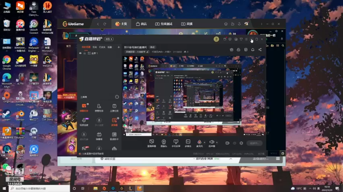Mute the 扬声器 speaker
Screen dimensions: 343x192
[x=211, y=143]
